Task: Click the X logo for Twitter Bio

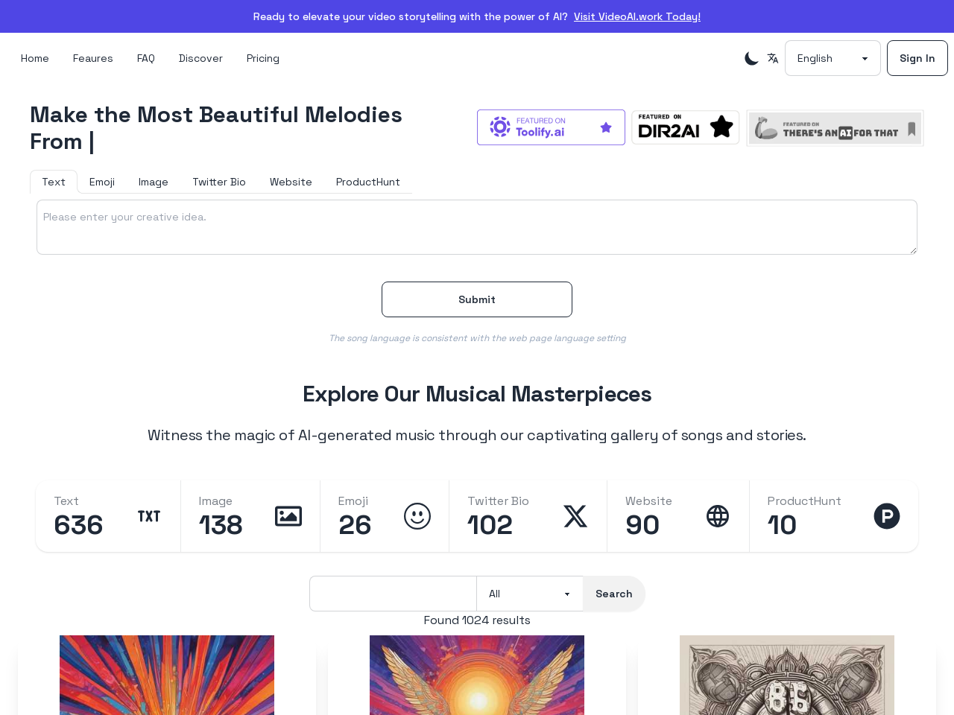Action: pyautogui.click(x=575, y=516)
